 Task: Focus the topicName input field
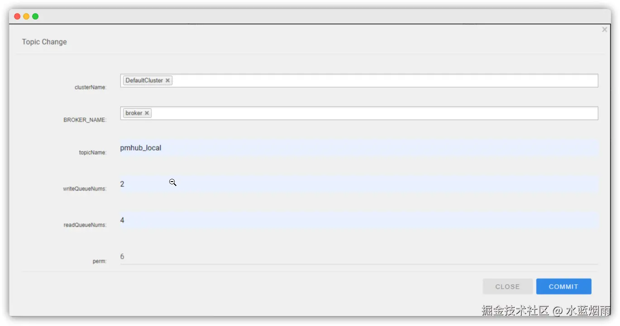358,148
